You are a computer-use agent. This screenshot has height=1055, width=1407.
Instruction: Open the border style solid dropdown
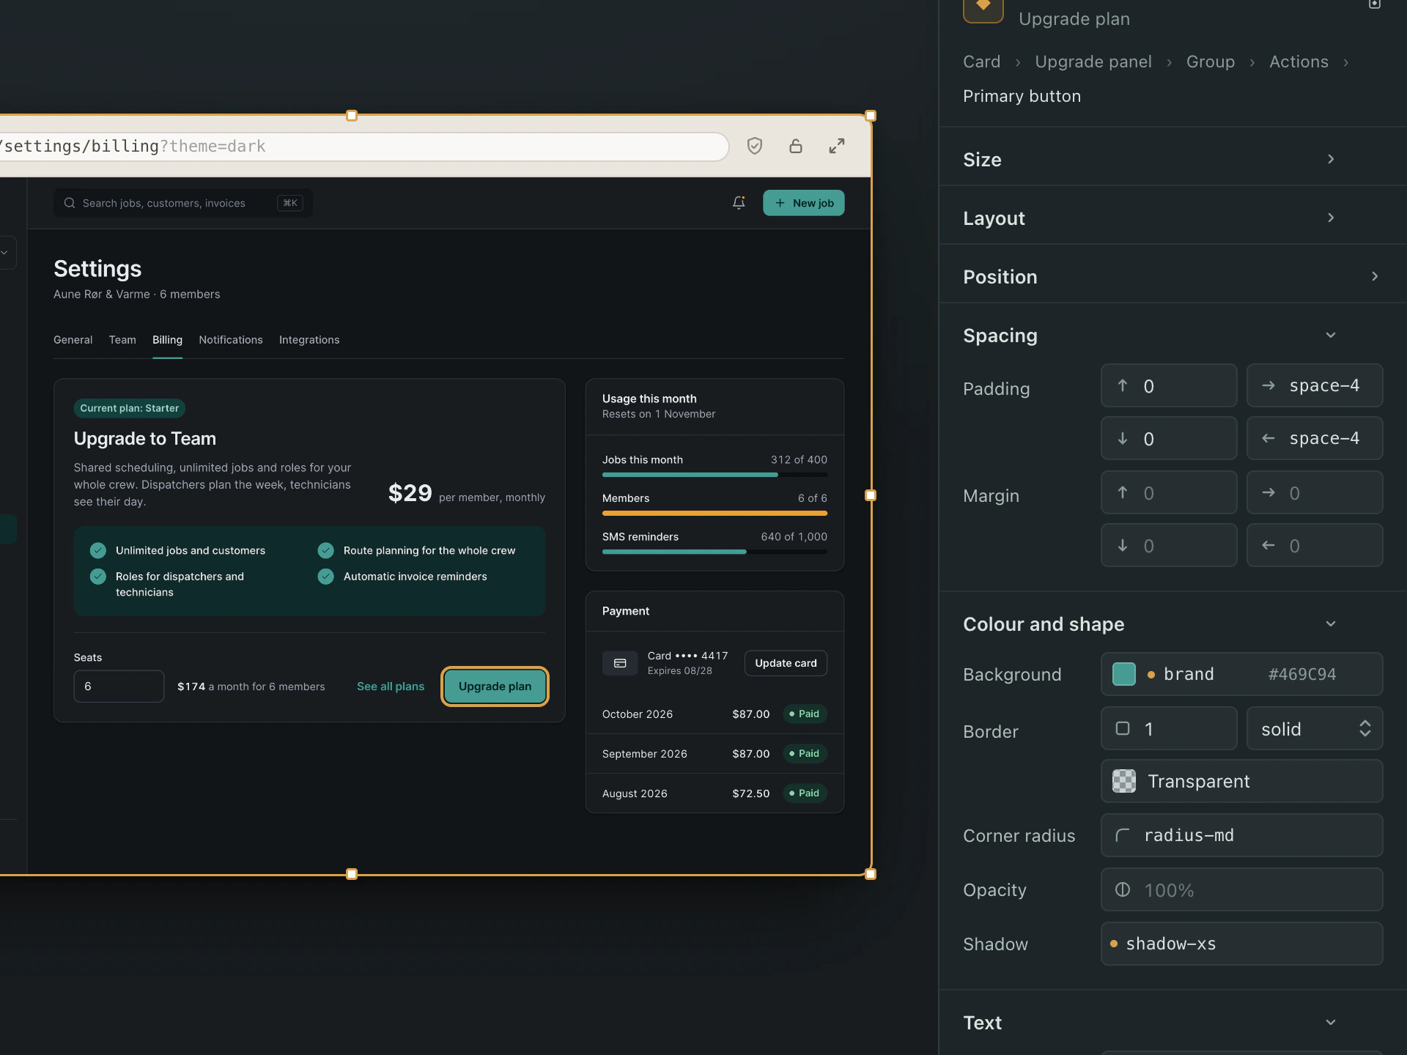click(x=1315, y=728)
